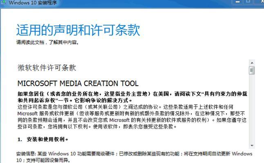Minimize the Windows 10 setup window
The height and width of the screenshot is (163, 264).
238,2
